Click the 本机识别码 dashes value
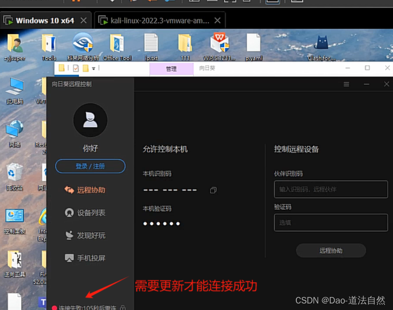The height and width of the screenshot is (310, 393). 170,190
